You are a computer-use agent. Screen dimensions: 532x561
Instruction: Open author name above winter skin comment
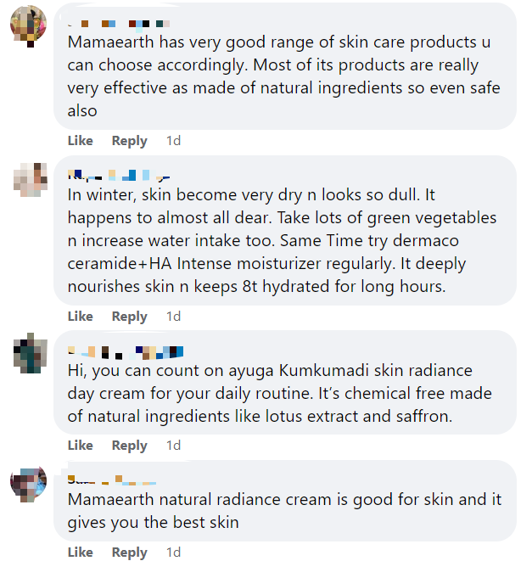pyautogui.click(x=119, y=175)
